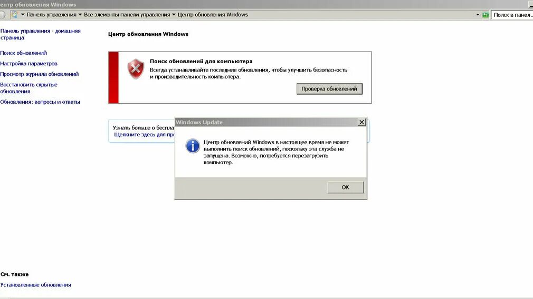Click the Поиск в панели search field
Image resolution: width=533 pixels, height=299 pixels.
pyautogui.click(x=512, y=15)
